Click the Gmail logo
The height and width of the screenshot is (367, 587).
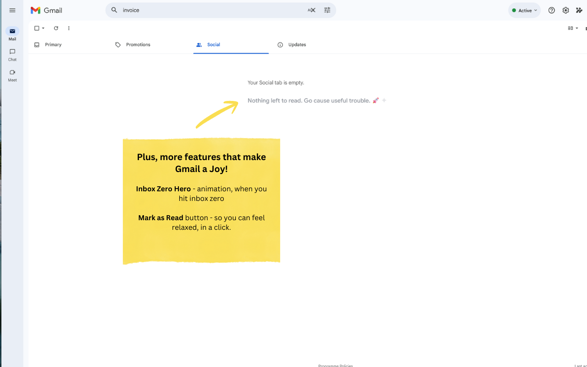tap(46, 10)
